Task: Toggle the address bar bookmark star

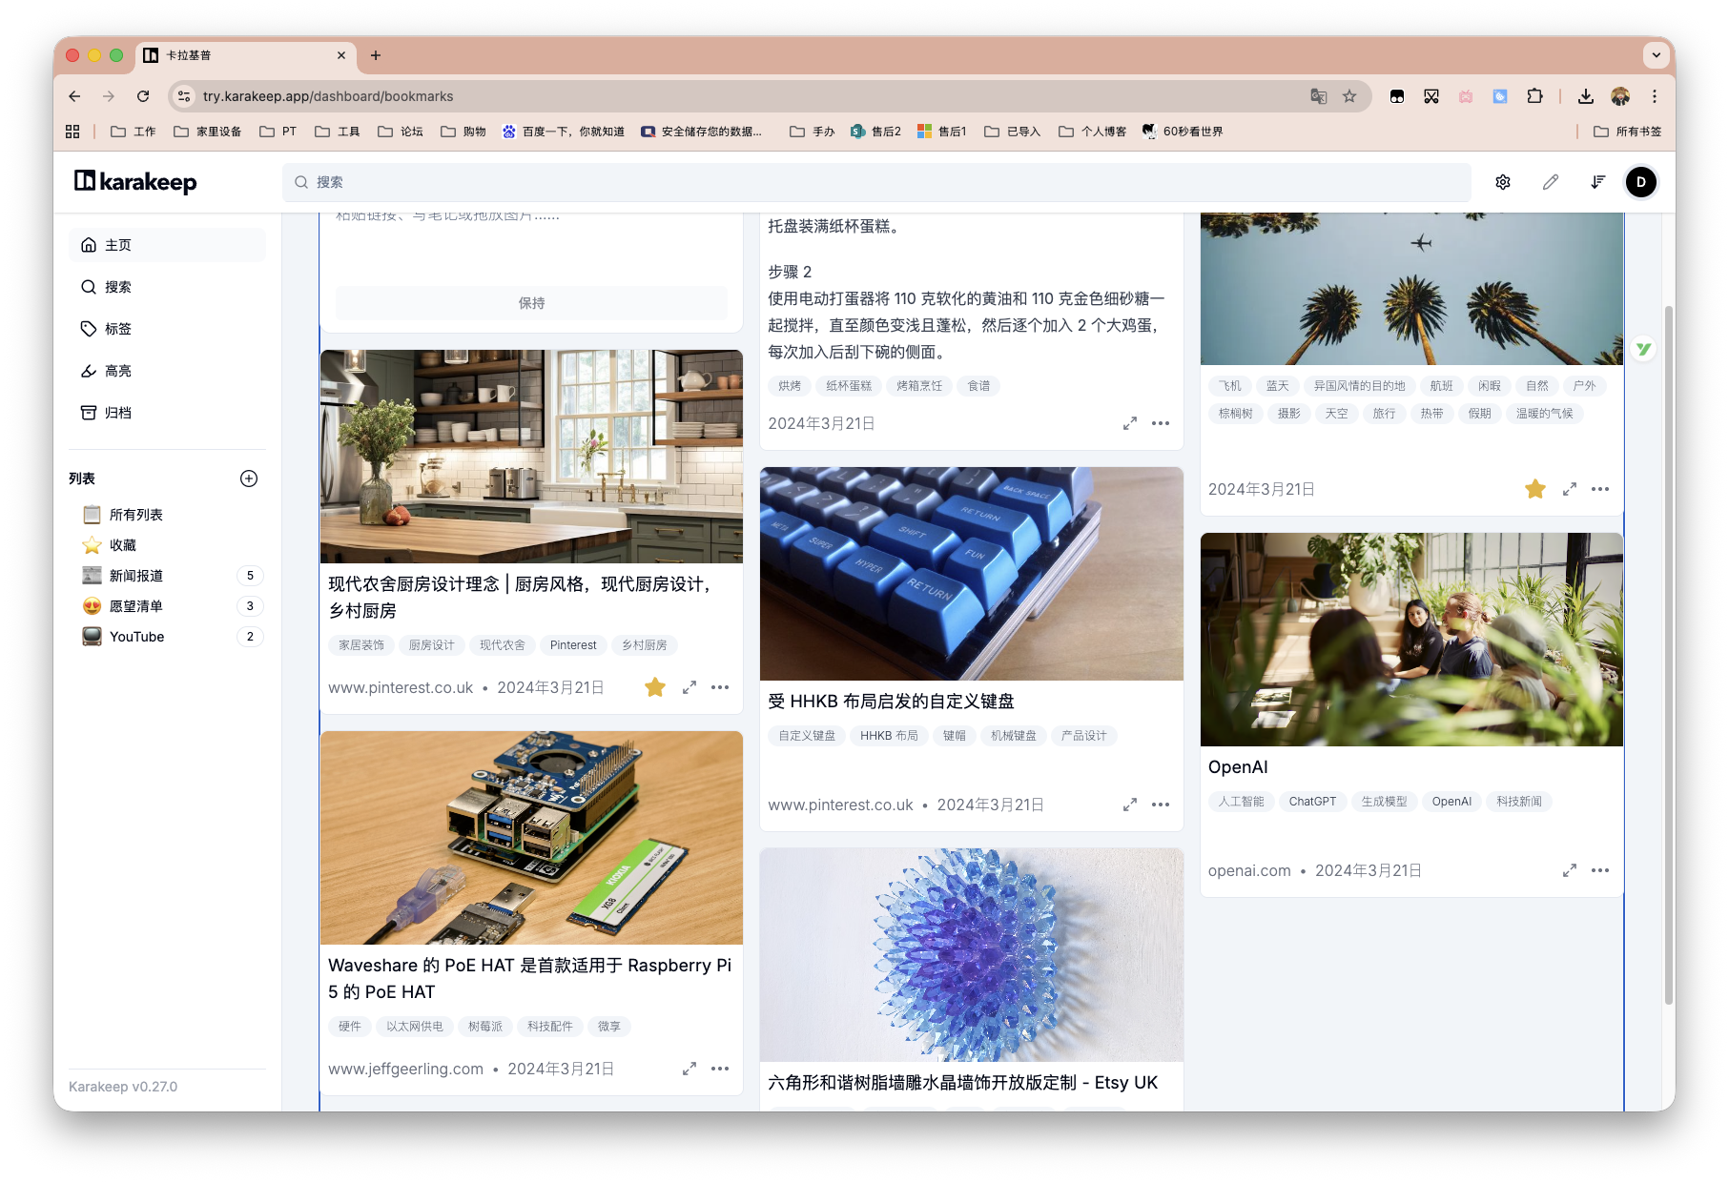Action: click(x=1348, y=96)
